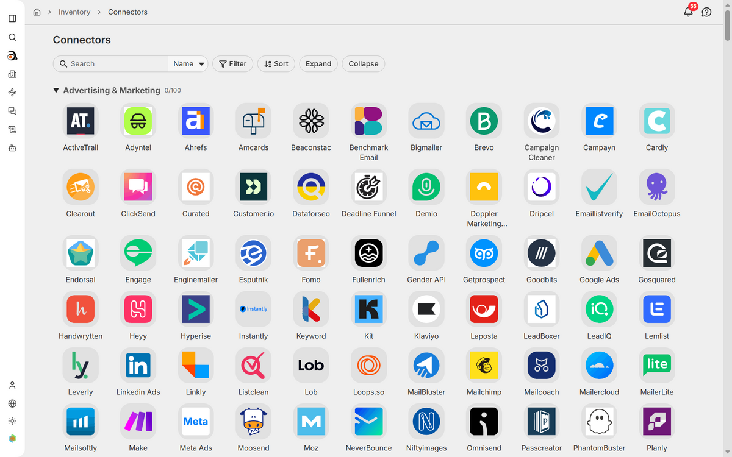This screenshot has height=457, width=732.
Task: Open the help question mark icon
Action: click(x=706, y=12)
